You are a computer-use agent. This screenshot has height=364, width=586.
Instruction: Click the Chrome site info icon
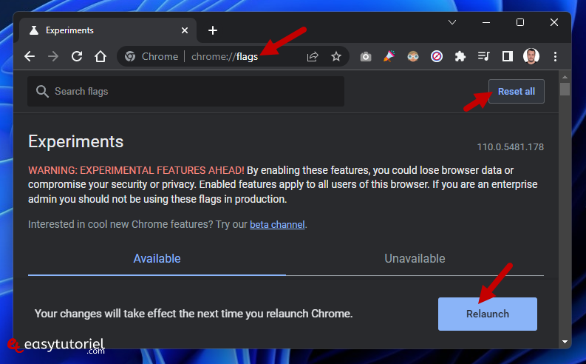(129, 56)
